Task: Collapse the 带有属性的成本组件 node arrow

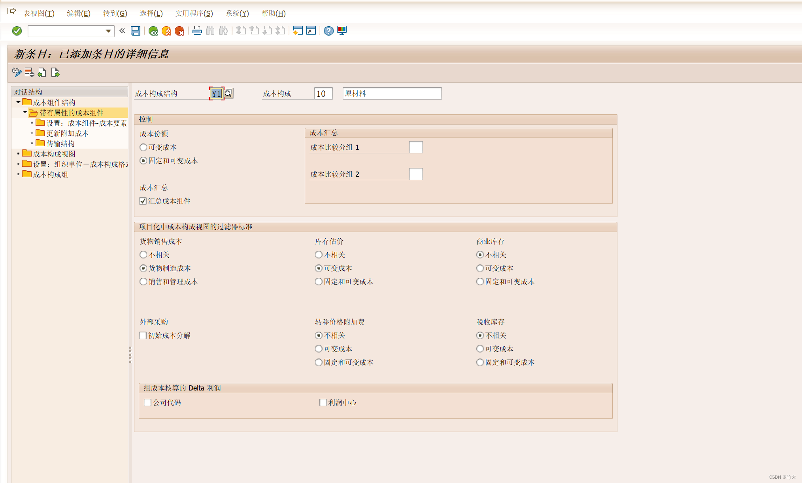Action: coord(25,112)
